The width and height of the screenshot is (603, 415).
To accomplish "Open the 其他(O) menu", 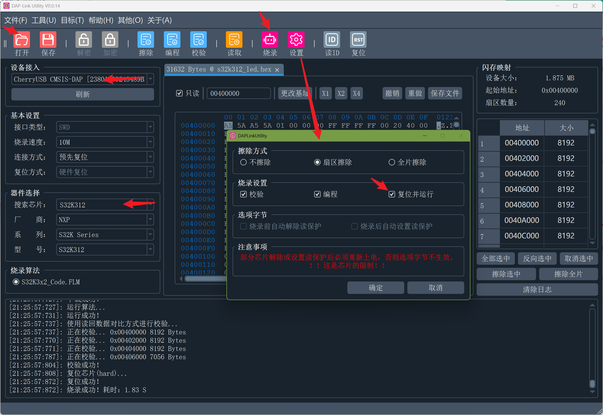I will pos(130,20).
